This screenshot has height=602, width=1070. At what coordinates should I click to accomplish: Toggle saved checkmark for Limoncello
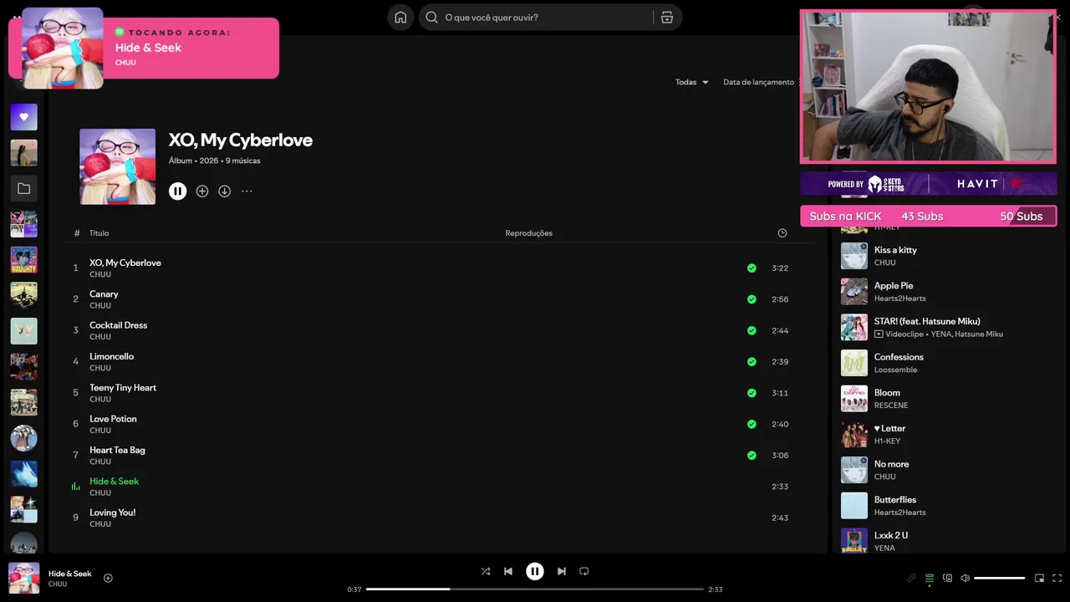click(752, 362)
